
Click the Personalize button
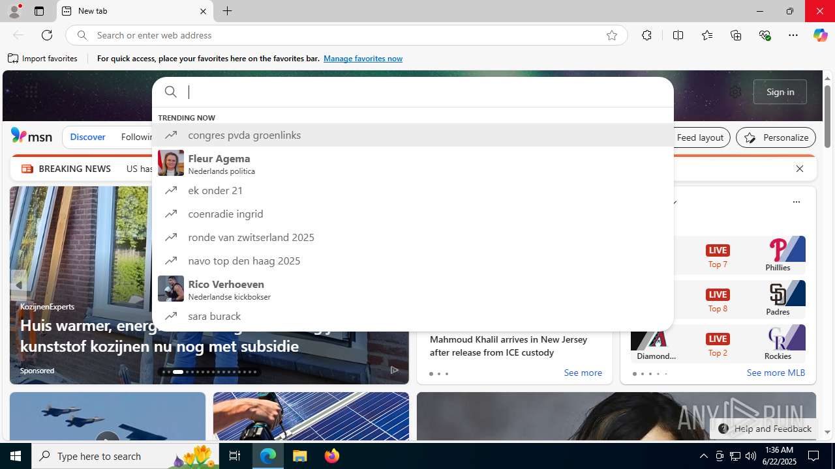click(776, 137)
